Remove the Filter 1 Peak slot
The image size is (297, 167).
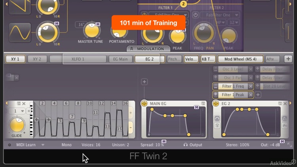tap(251, 95)
